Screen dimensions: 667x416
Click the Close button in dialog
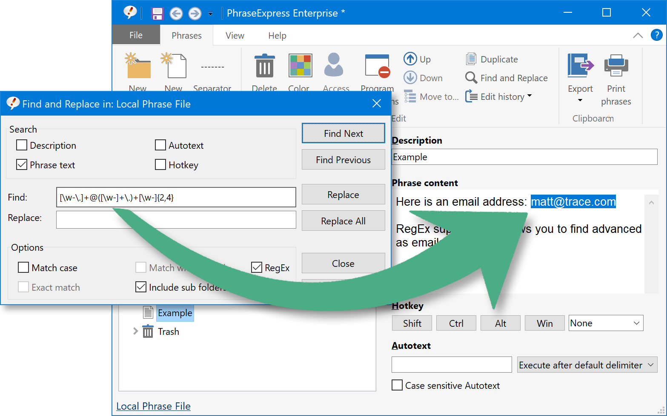pos(344,263)
